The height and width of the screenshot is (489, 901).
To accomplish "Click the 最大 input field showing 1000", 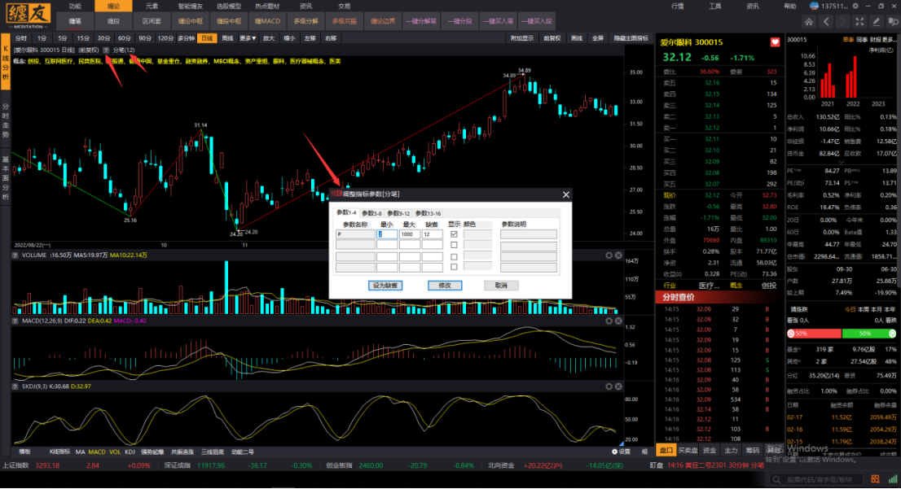I will point(409,234).
